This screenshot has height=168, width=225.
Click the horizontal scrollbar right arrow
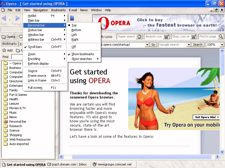(217, 157)
